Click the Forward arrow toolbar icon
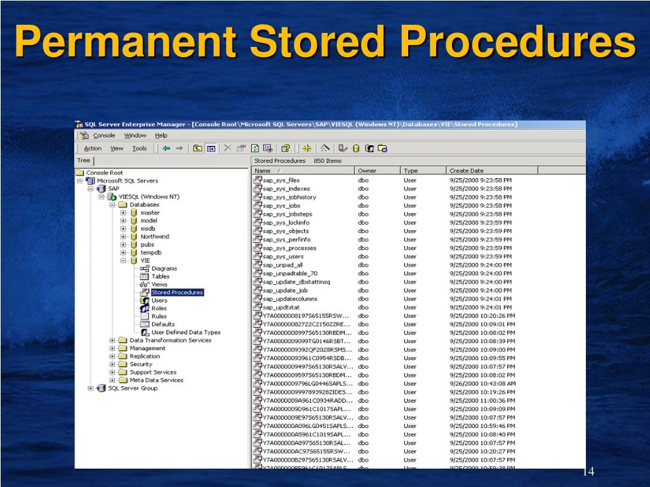Viewport: 650px width, 487px height. [180, 148]
